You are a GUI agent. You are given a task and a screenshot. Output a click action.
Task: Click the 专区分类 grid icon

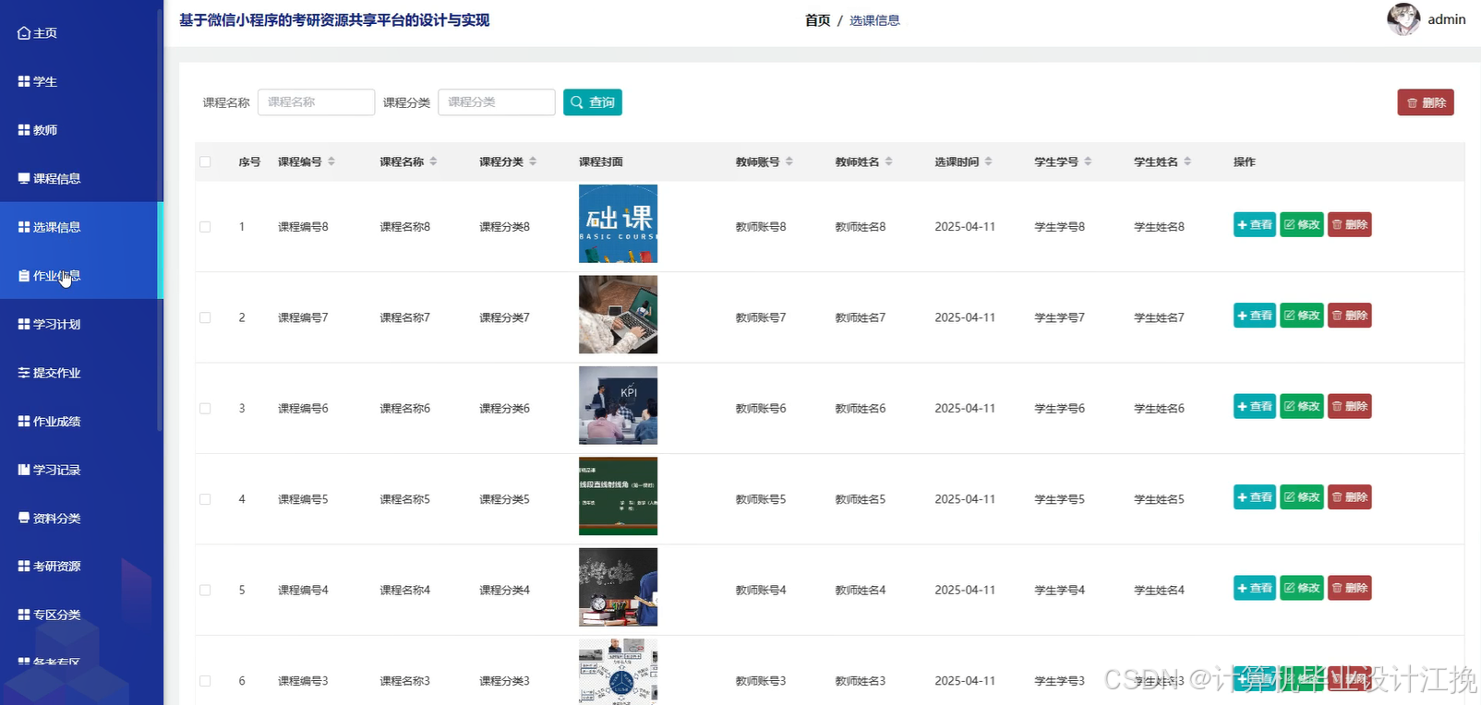tap(24, 614)
